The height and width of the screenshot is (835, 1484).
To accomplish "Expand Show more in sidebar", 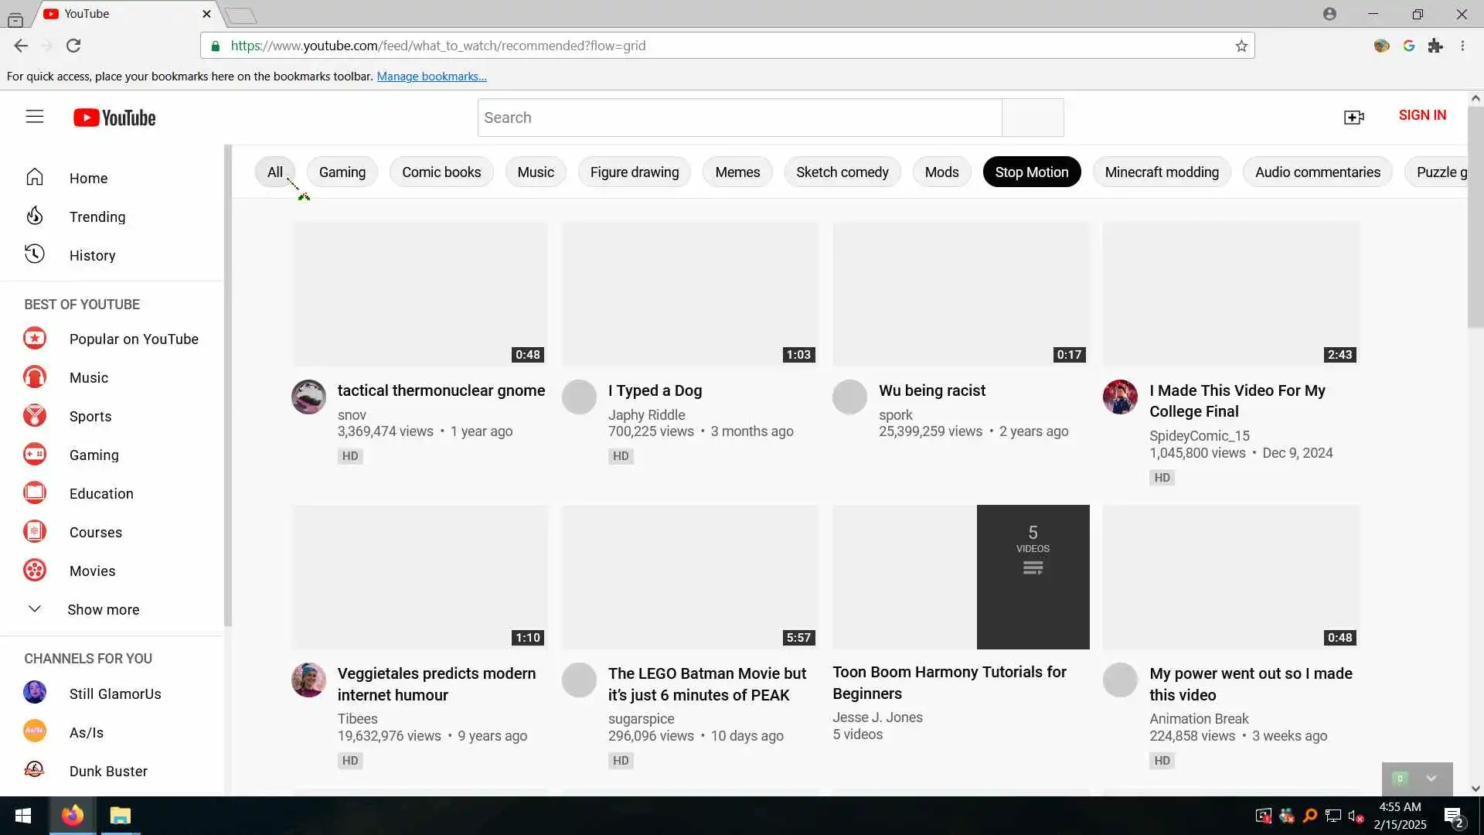I will [x=103, y=609].
